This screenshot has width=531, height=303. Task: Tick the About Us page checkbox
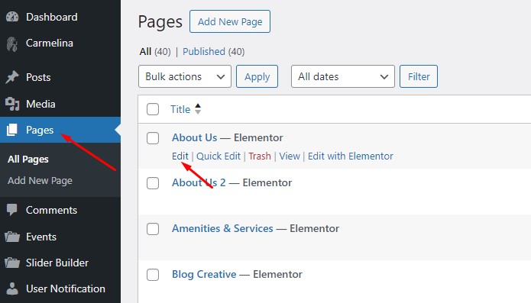(153, 138)
